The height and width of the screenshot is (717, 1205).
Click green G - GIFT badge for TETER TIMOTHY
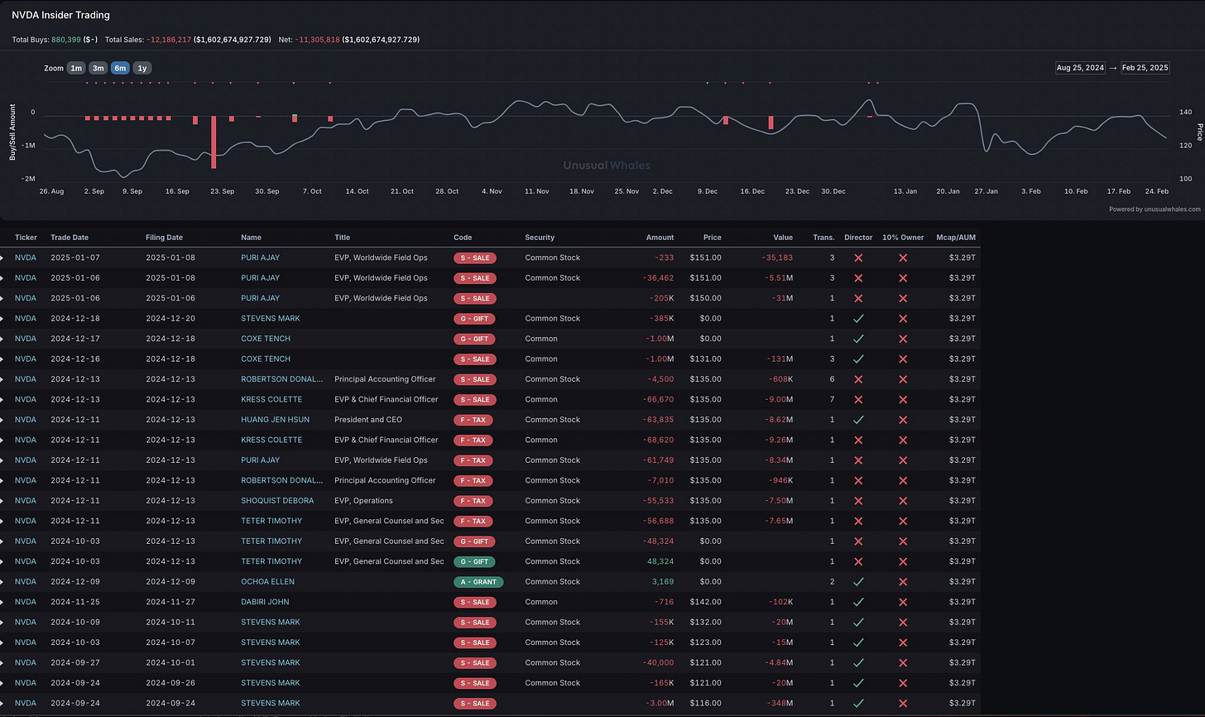click(x=474, y=561)
